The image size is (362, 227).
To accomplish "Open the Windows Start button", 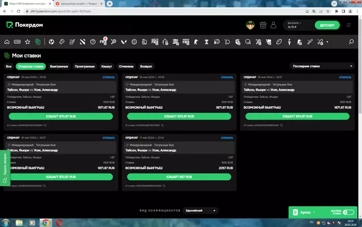I will (6, 223).
